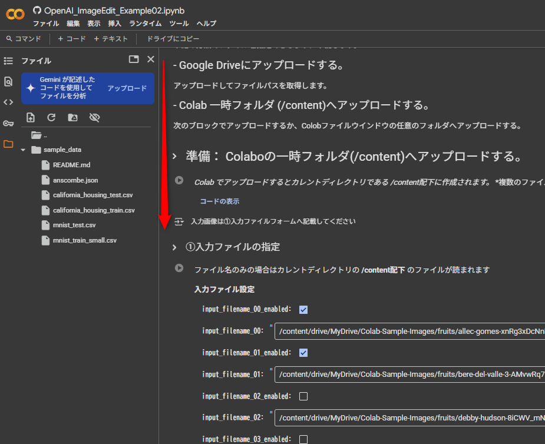Check input_filename_03_enabled checkbox
The width and height of the screenshot is (545, 444).
point(303,439)
